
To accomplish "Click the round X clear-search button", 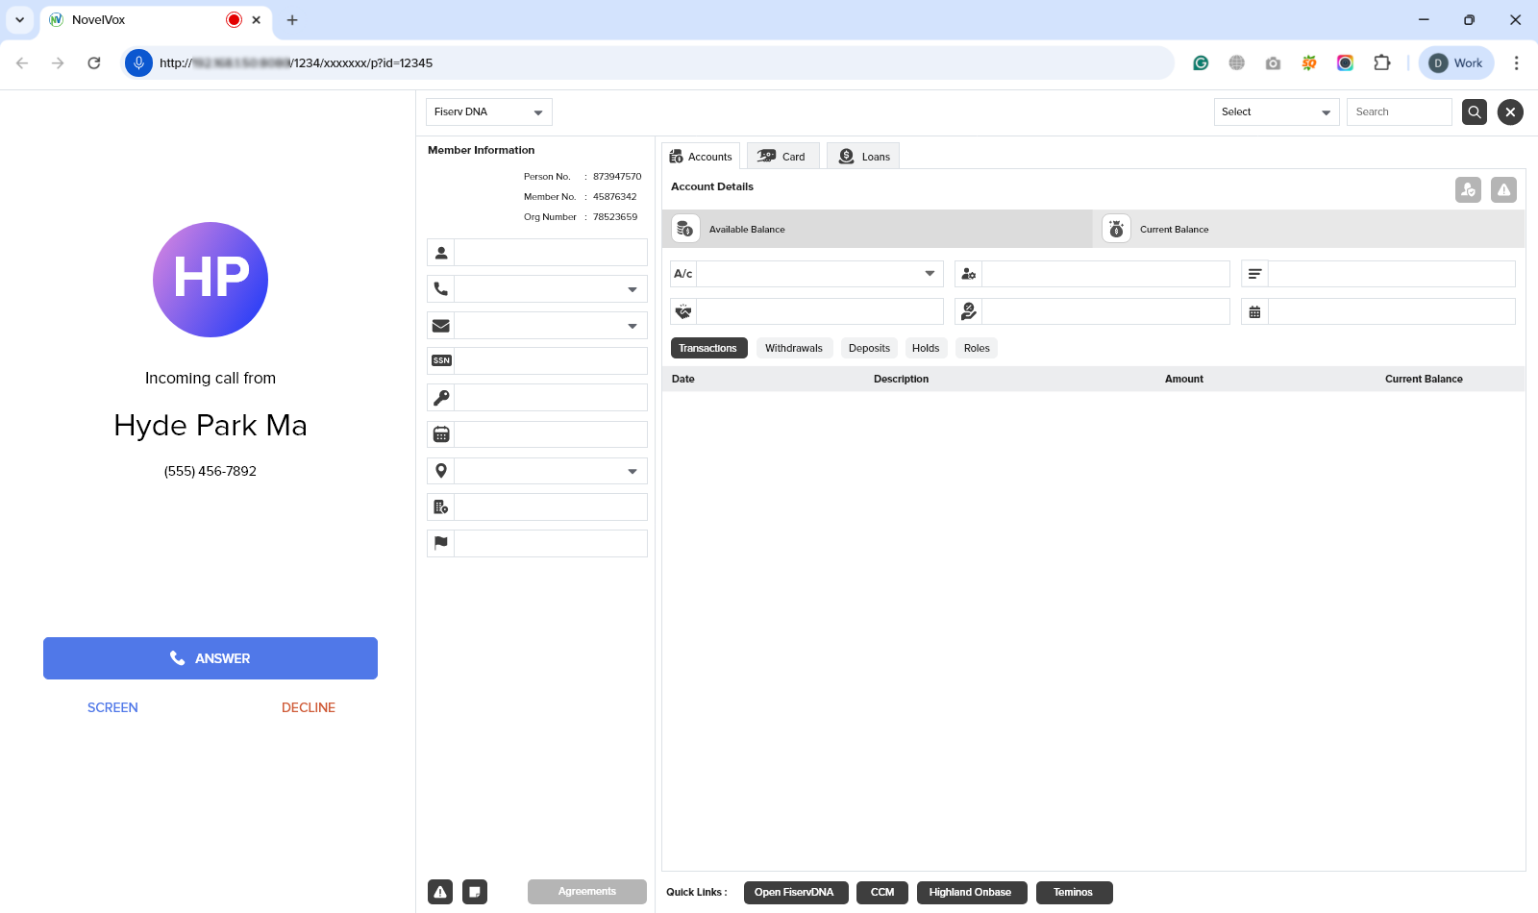I will coord(1510,112).
